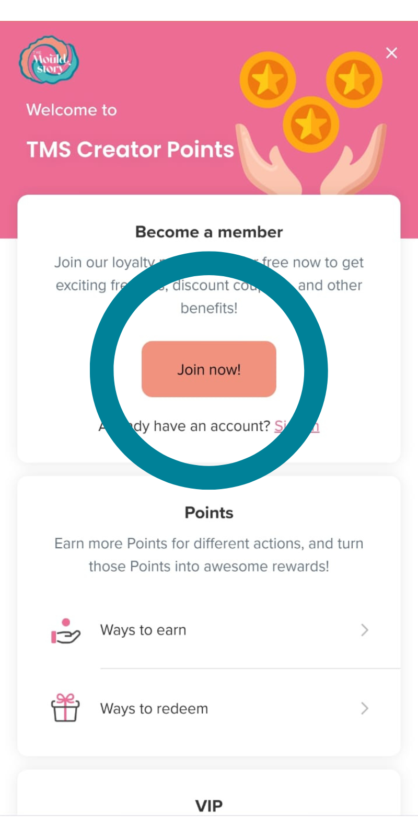The height and width of the screenshot is (837, 418).
Task: Open the Ways to earn entry
Action: click(143, 630)
